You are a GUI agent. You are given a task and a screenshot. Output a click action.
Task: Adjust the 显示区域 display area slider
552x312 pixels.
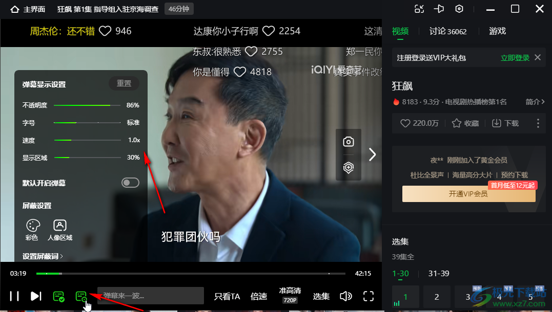coord(87,158)
